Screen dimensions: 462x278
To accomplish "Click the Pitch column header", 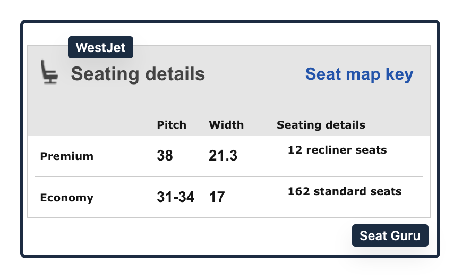I will coord(172,125).
